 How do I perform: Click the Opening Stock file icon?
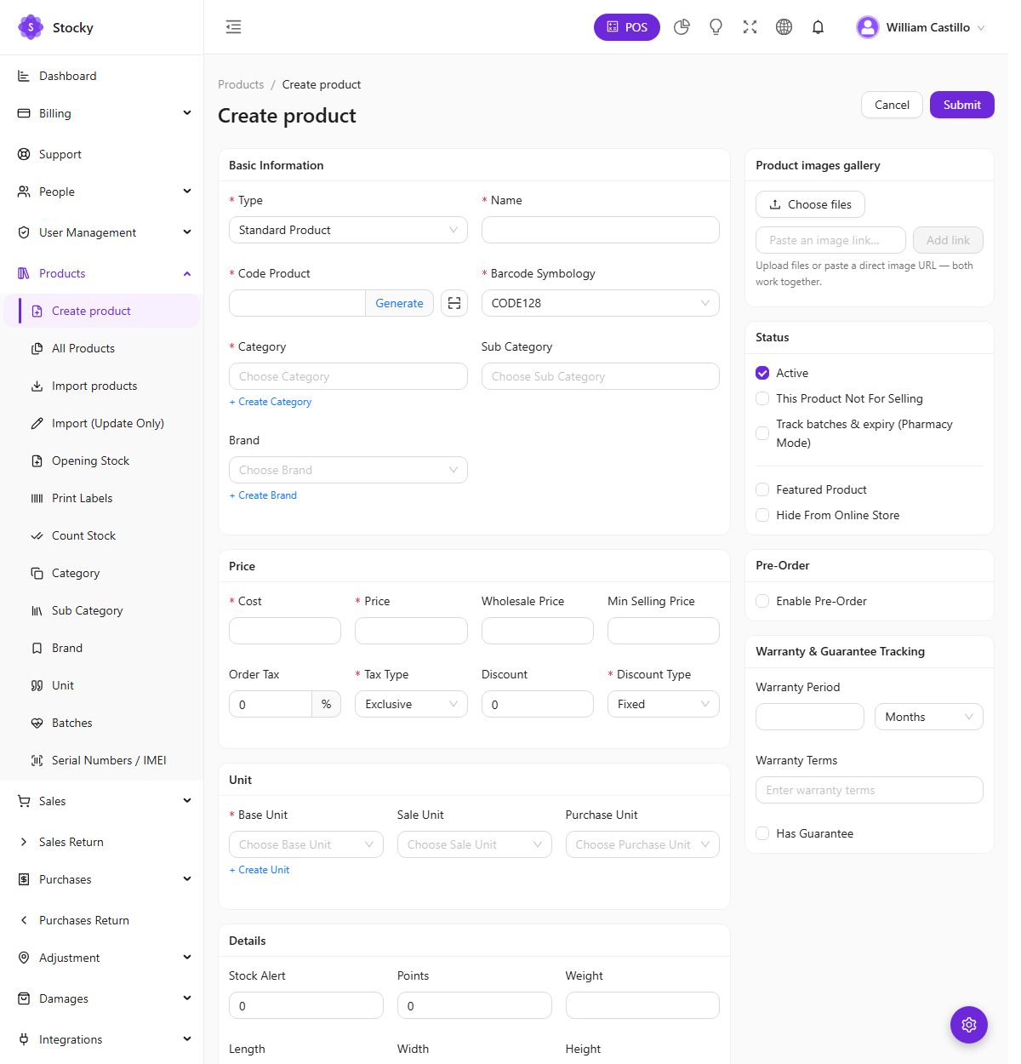37,460
